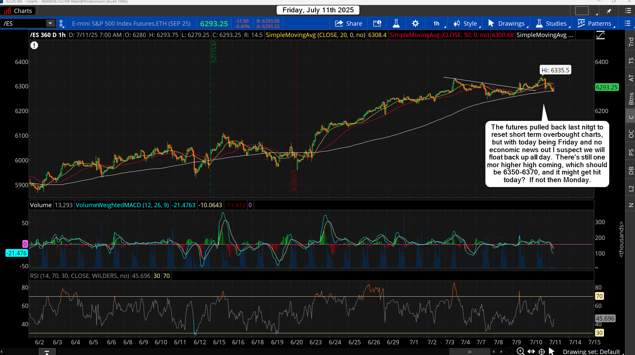Open the OC side tab
This screenshot has height=355, width=635.
pos(631,134)
